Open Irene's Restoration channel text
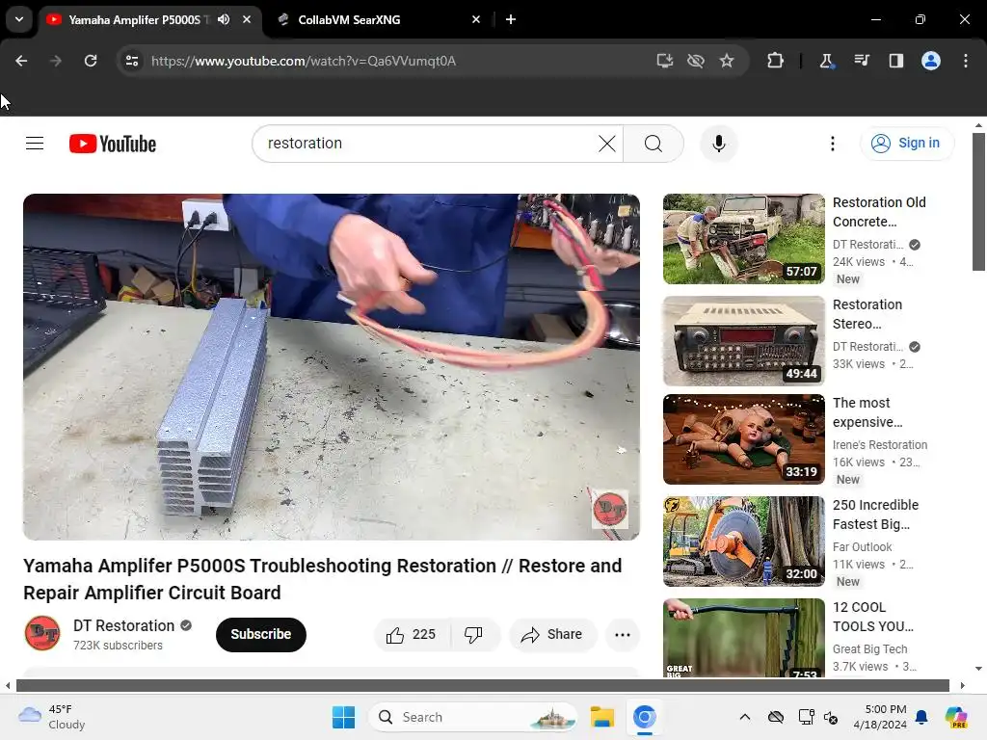987x740 pixels. click(879, 445)
